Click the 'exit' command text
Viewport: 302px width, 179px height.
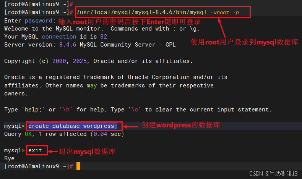click(x=35, y=150)
